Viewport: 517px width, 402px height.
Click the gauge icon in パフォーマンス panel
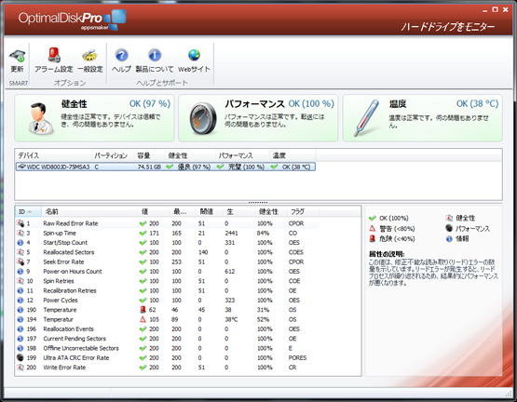tap(203, 118)
